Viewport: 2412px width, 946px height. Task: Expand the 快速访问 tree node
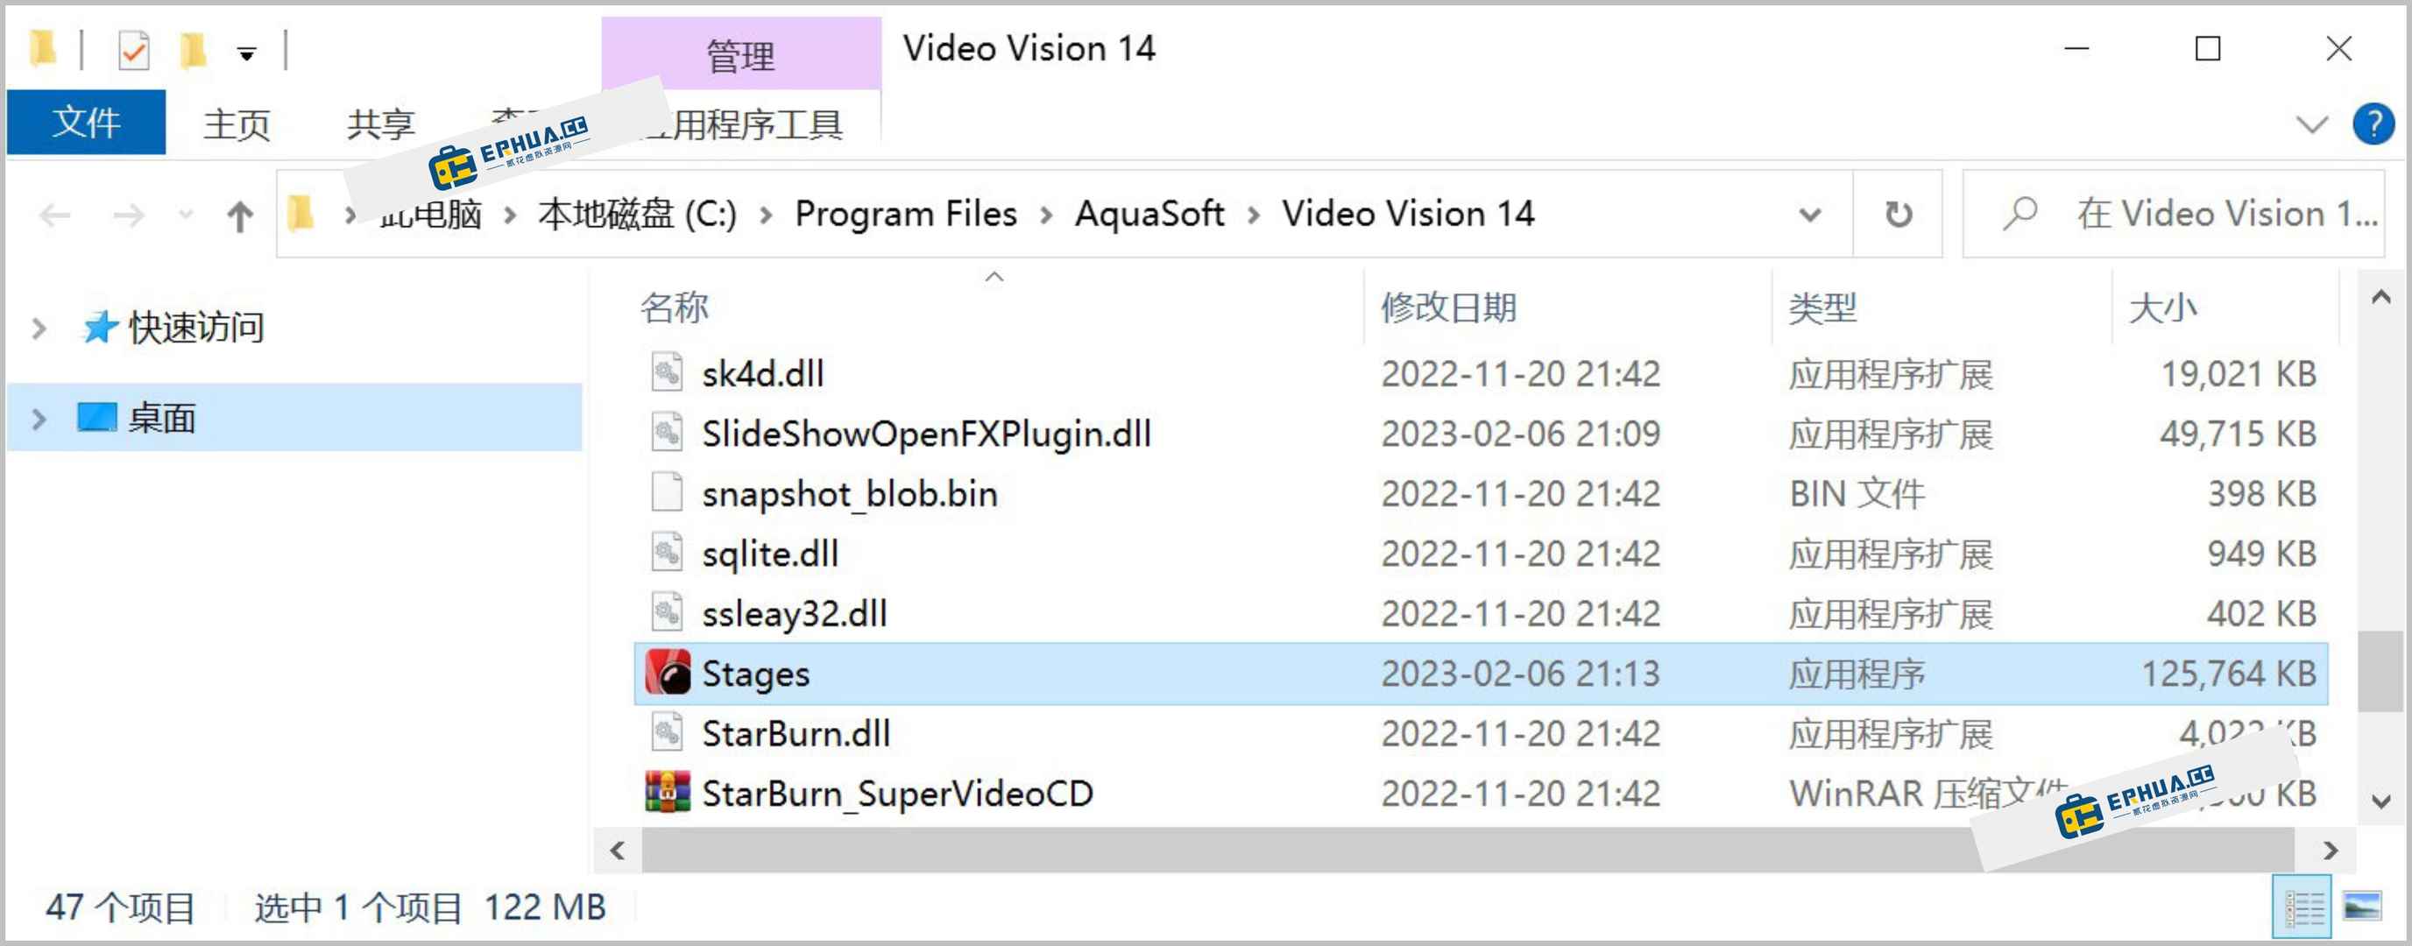(x=39, y=328)
